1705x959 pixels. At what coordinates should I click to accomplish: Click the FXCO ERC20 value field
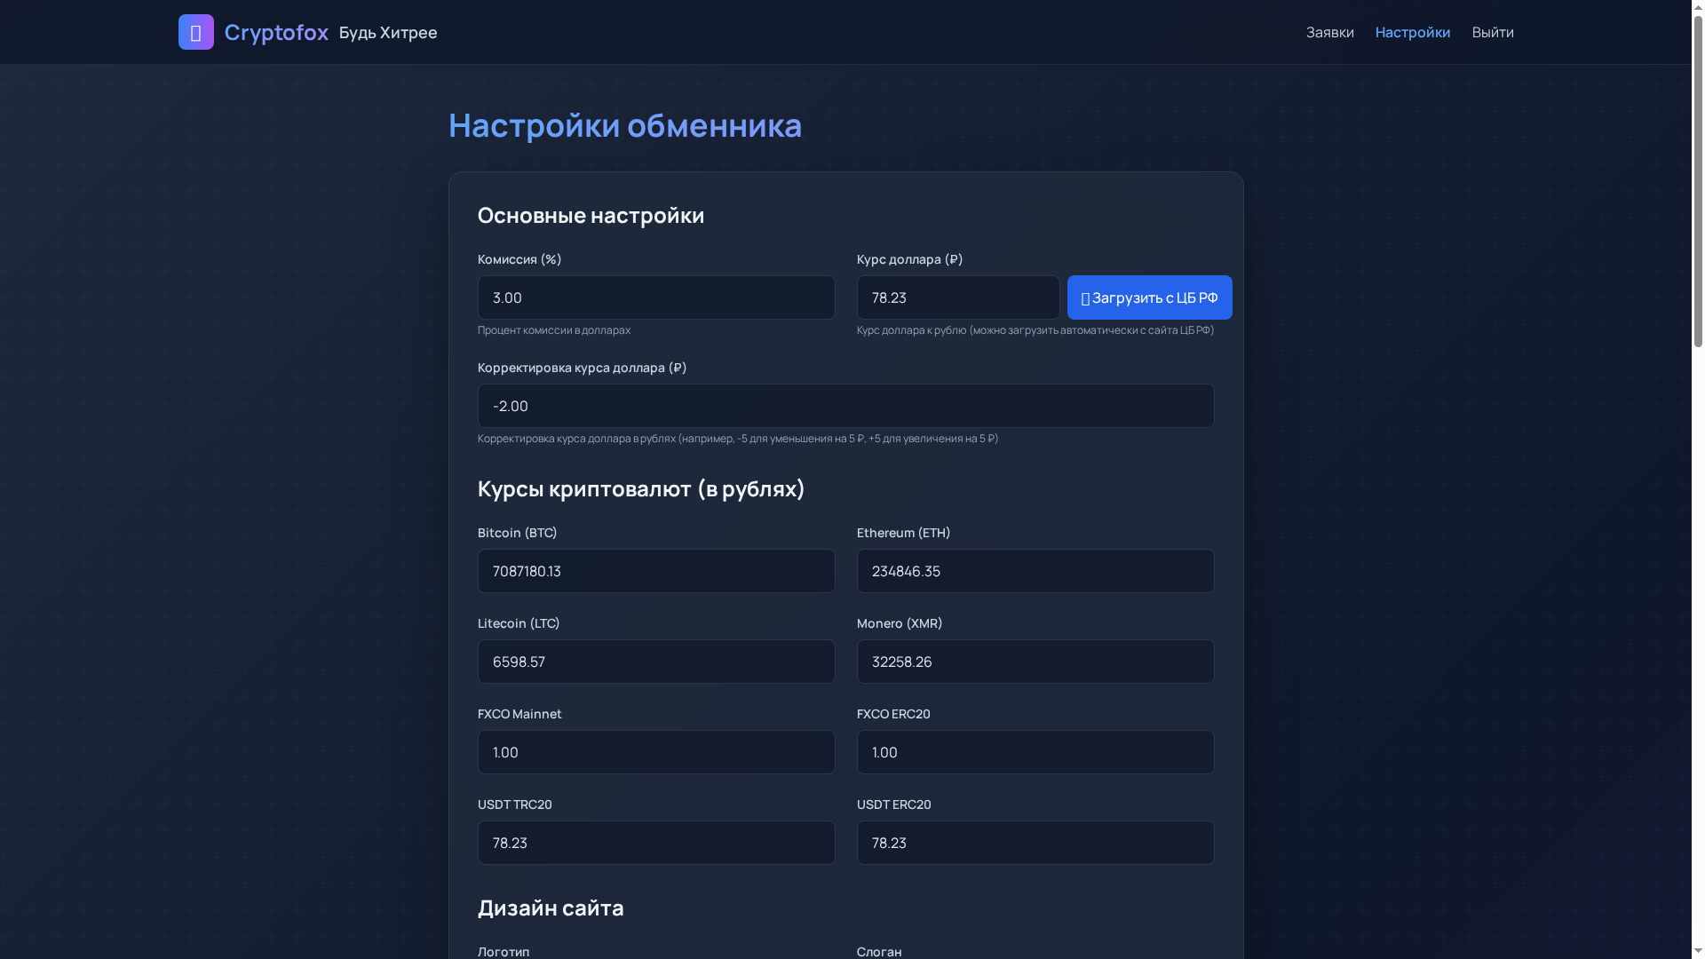1035,752
